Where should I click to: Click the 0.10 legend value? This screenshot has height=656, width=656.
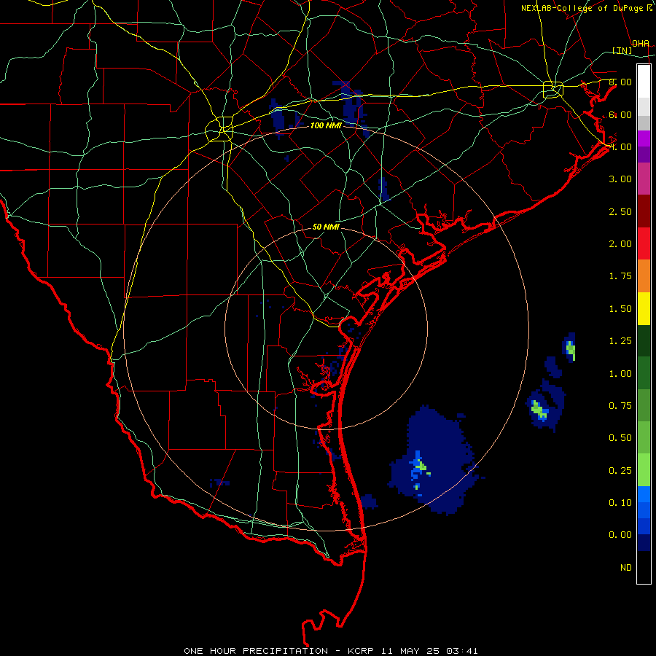point(620,503)
